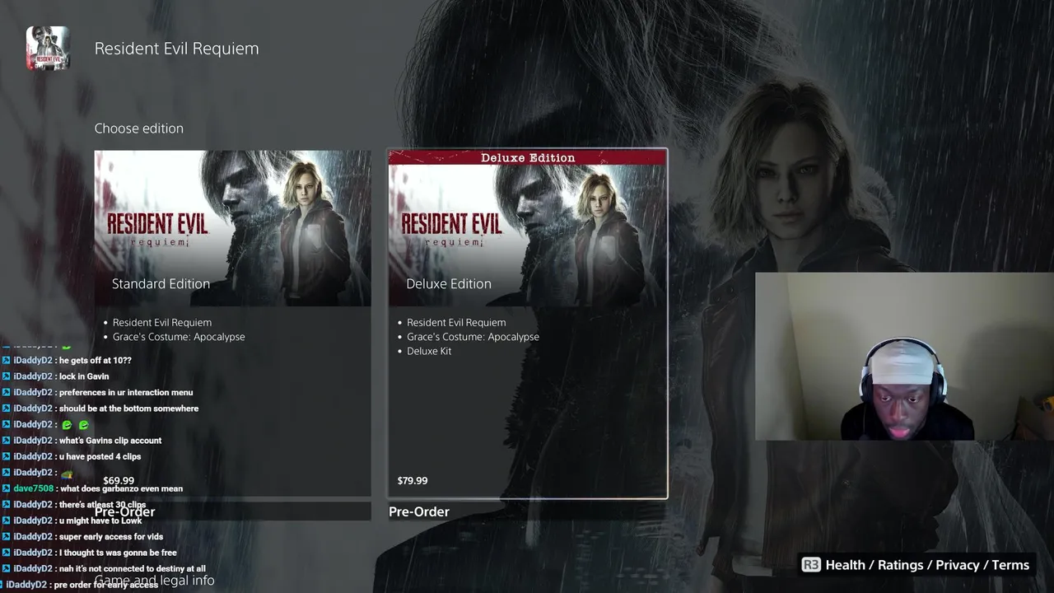Image resolution: width=1054 pixels, height=593 pixels.
Task: Open the Resident Evil Requiem game icon
Action: 48,48
